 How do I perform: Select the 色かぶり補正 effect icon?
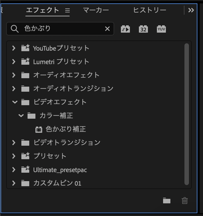(39, 129)
